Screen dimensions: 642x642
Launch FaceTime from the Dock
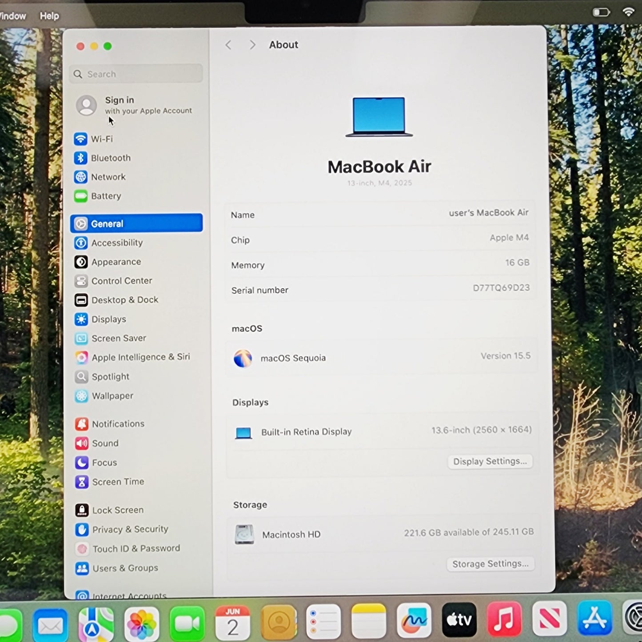[187, 624]
